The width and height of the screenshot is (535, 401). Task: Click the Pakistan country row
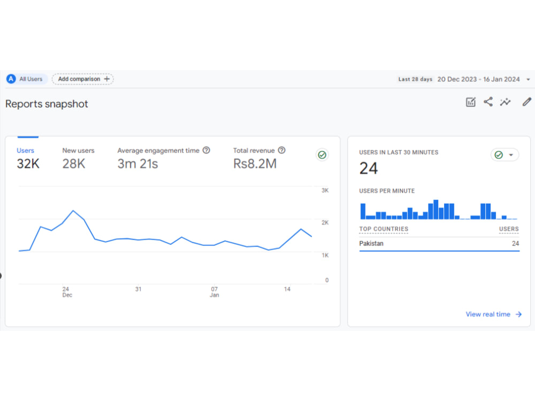[439, 244]
